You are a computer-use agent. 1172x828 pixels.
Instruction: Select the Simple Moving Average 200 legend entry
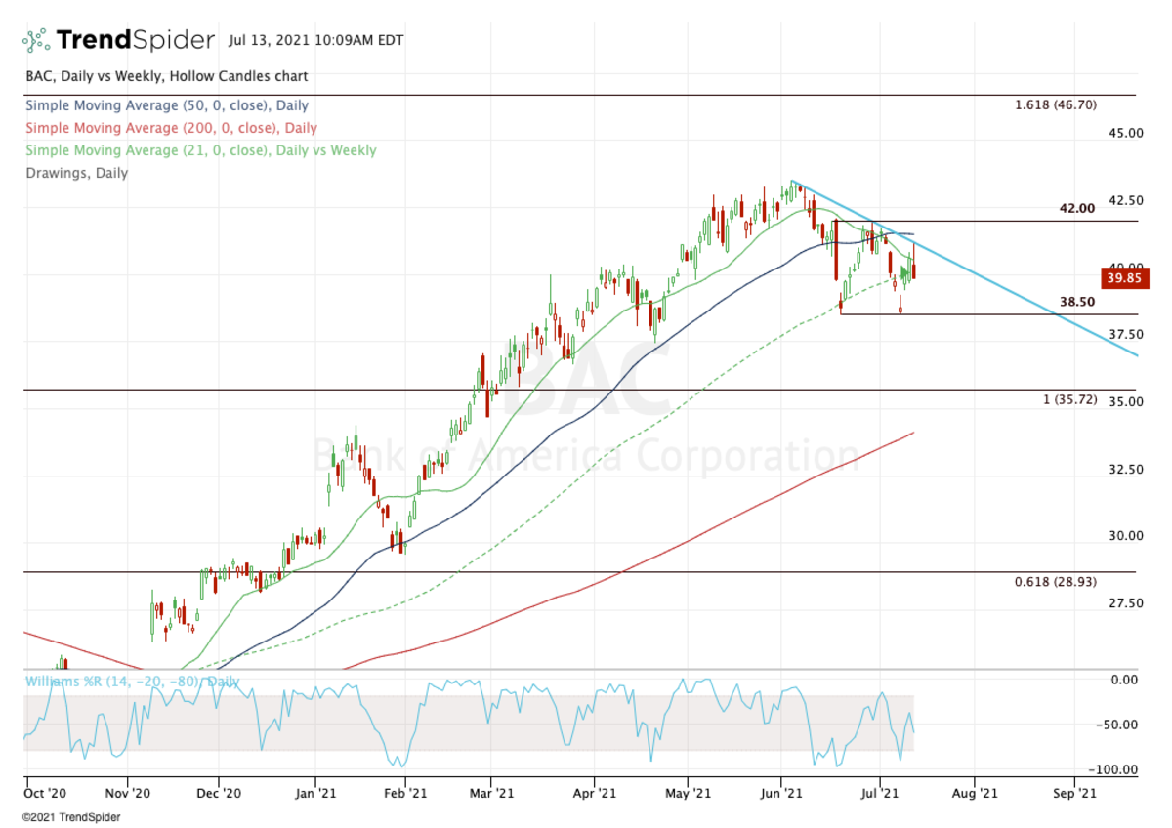coord(171,128)
